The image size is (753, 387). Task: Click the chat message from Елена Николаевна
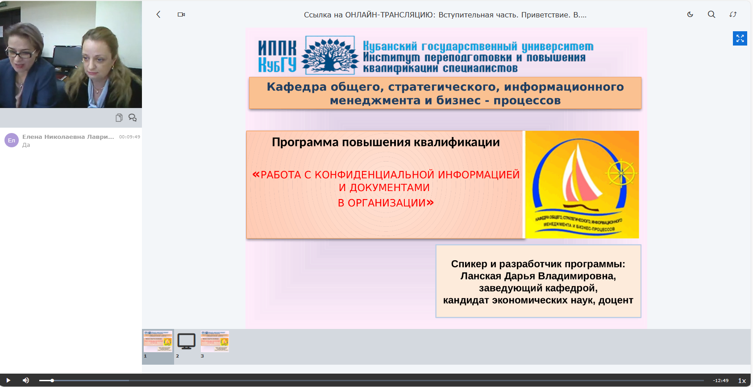71,141
